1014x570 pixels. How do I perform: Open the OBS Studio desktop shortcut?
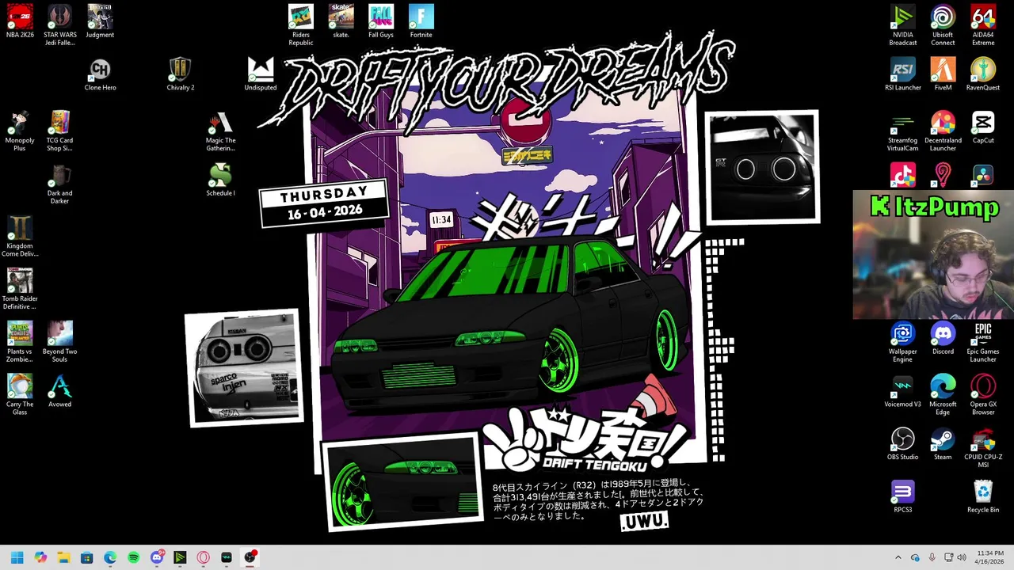click(902, 443)
